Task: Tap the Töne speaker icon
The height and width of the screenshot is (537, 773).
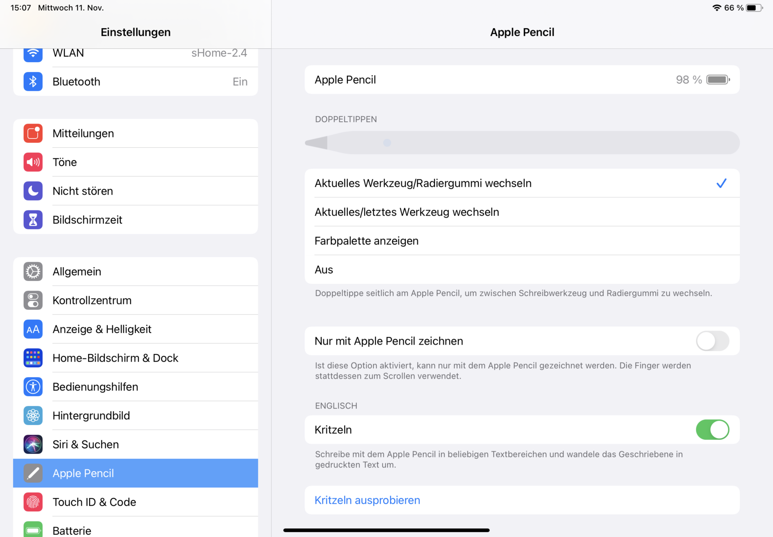Action: (x=33, y=162)
